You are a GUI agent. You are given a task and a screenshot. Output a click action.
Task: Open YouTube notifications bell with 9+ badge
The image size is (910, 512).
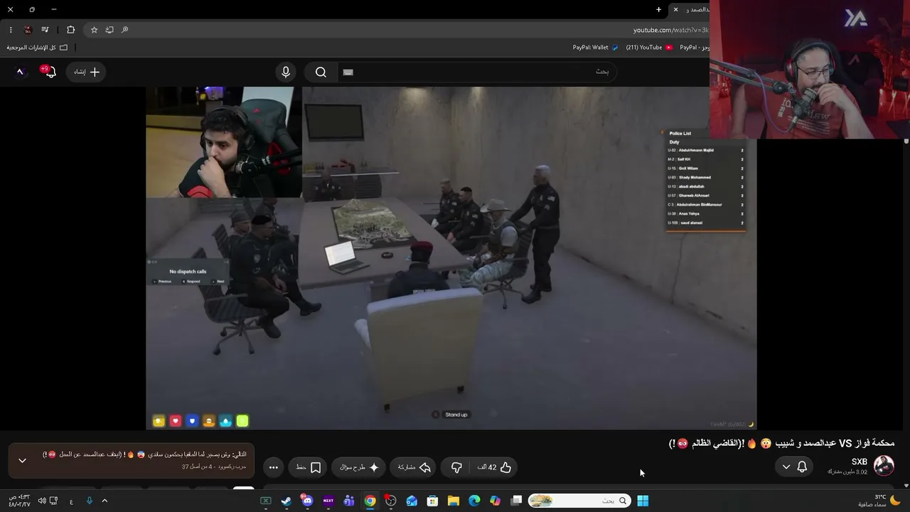click(x=49, y=72)
